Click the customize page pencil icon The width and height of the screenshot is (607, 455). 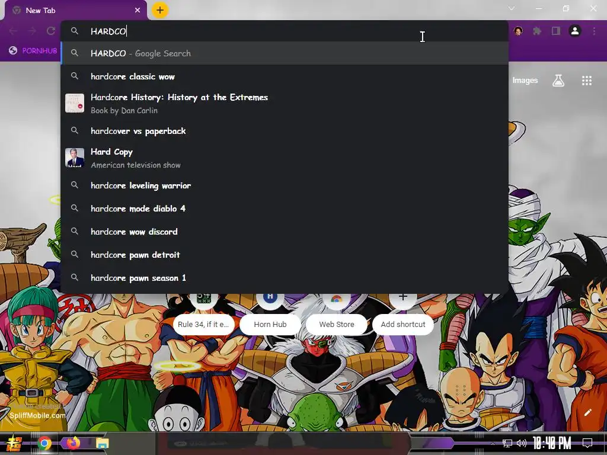(588, 412)
